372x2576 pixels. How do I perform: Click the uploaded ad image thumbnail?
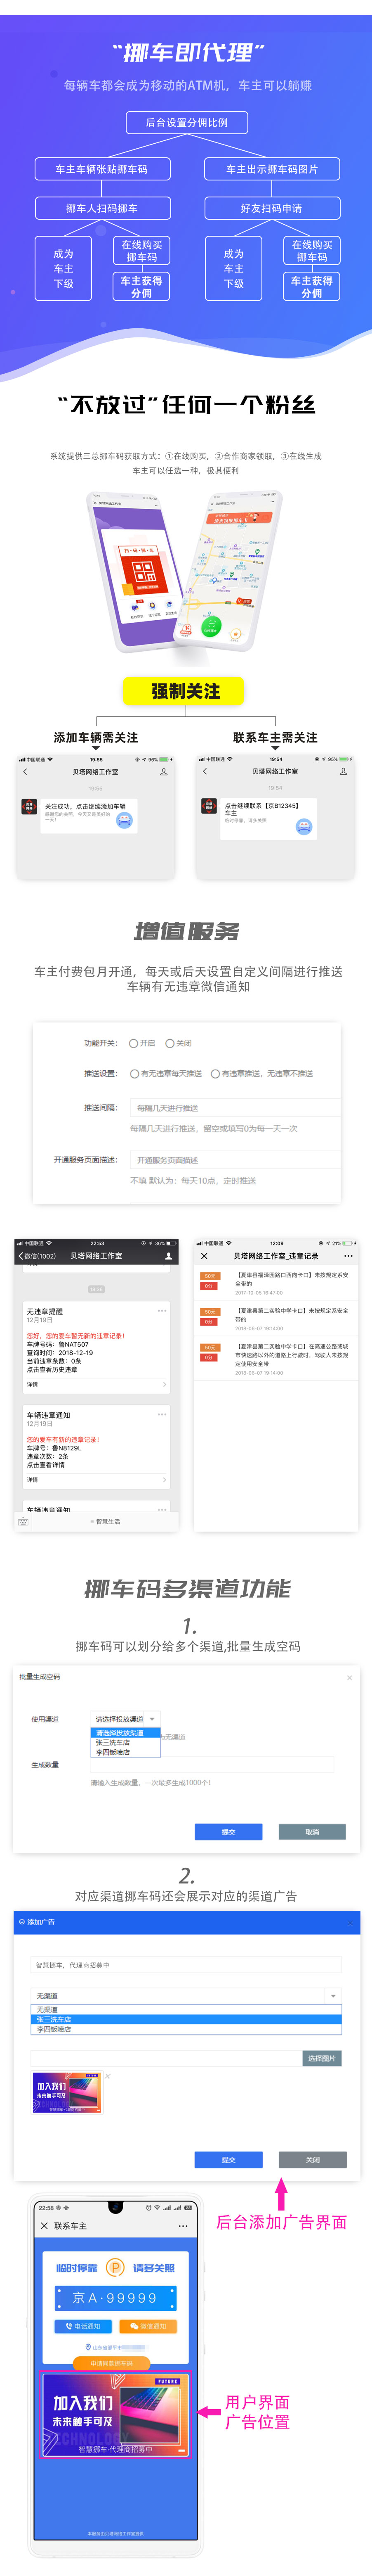pyautogui.click(x=67, y=2093)
